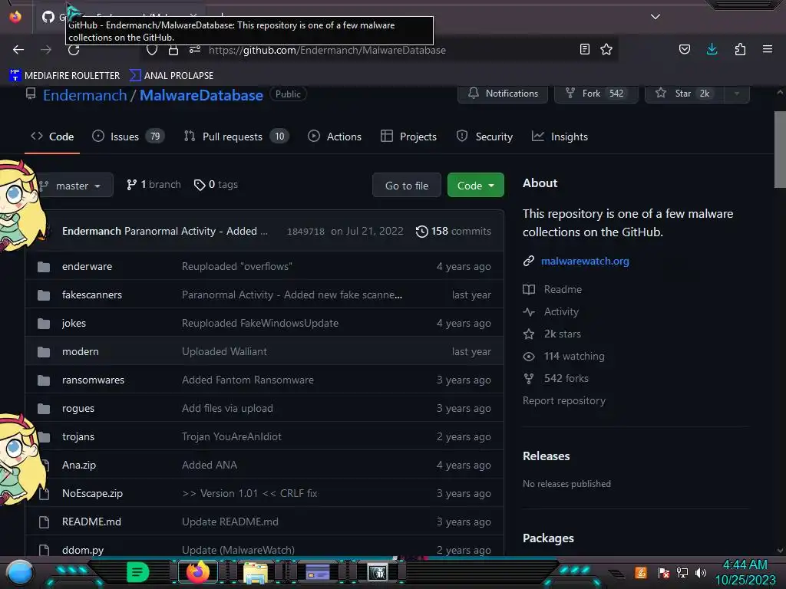Open the Firefox taskbar icon

tap(197, 571)
